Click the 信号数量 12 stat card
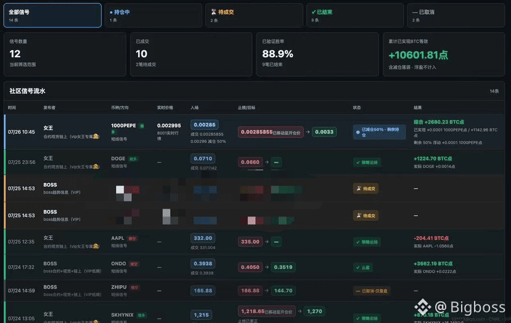 pos(65,54)
